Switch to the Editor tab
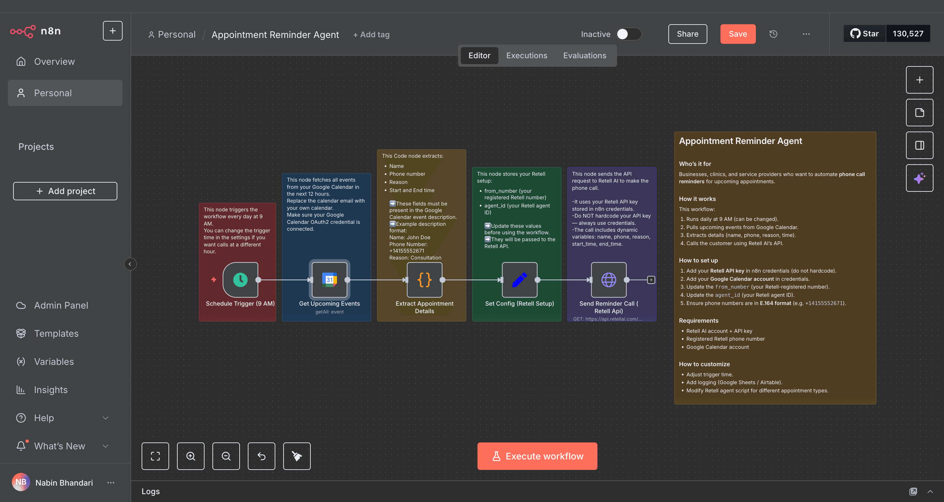The height and width of the screenshot is (502, 944). 479,56
